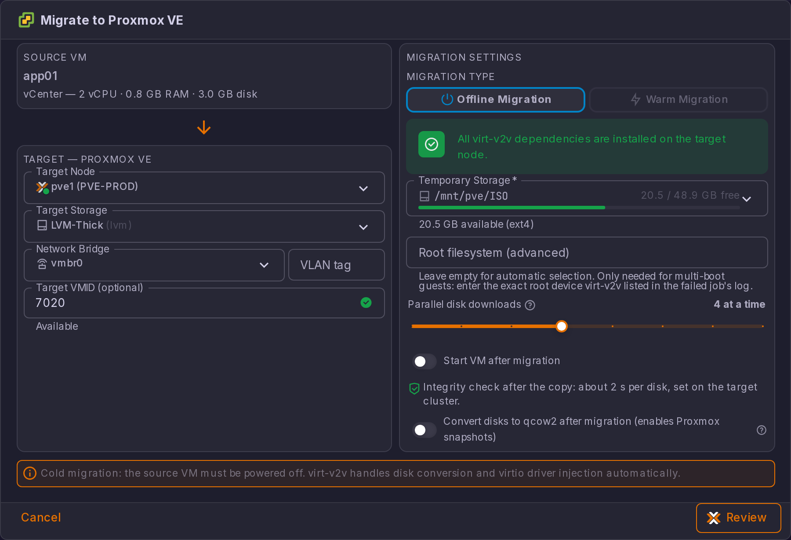Focus the Root filesystem (advanced) field
The width and height of the screenshot is (791, 540).
click(587, 253)
